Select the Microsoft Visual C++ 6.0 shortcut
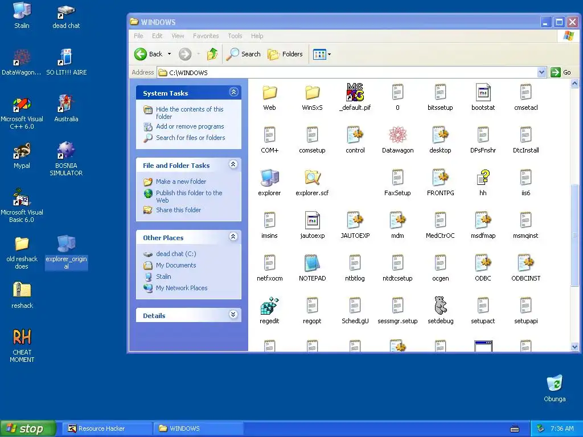 point(22,104)
